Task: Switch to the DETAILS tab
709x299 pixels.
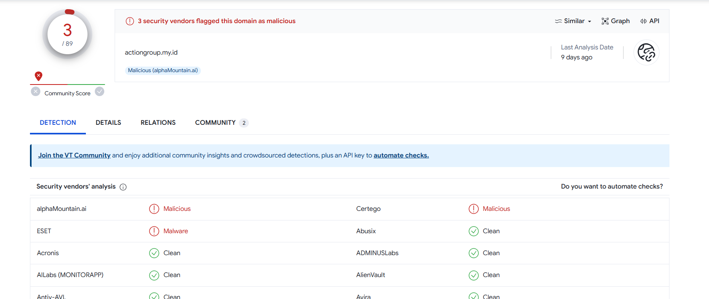Action: 108,123
